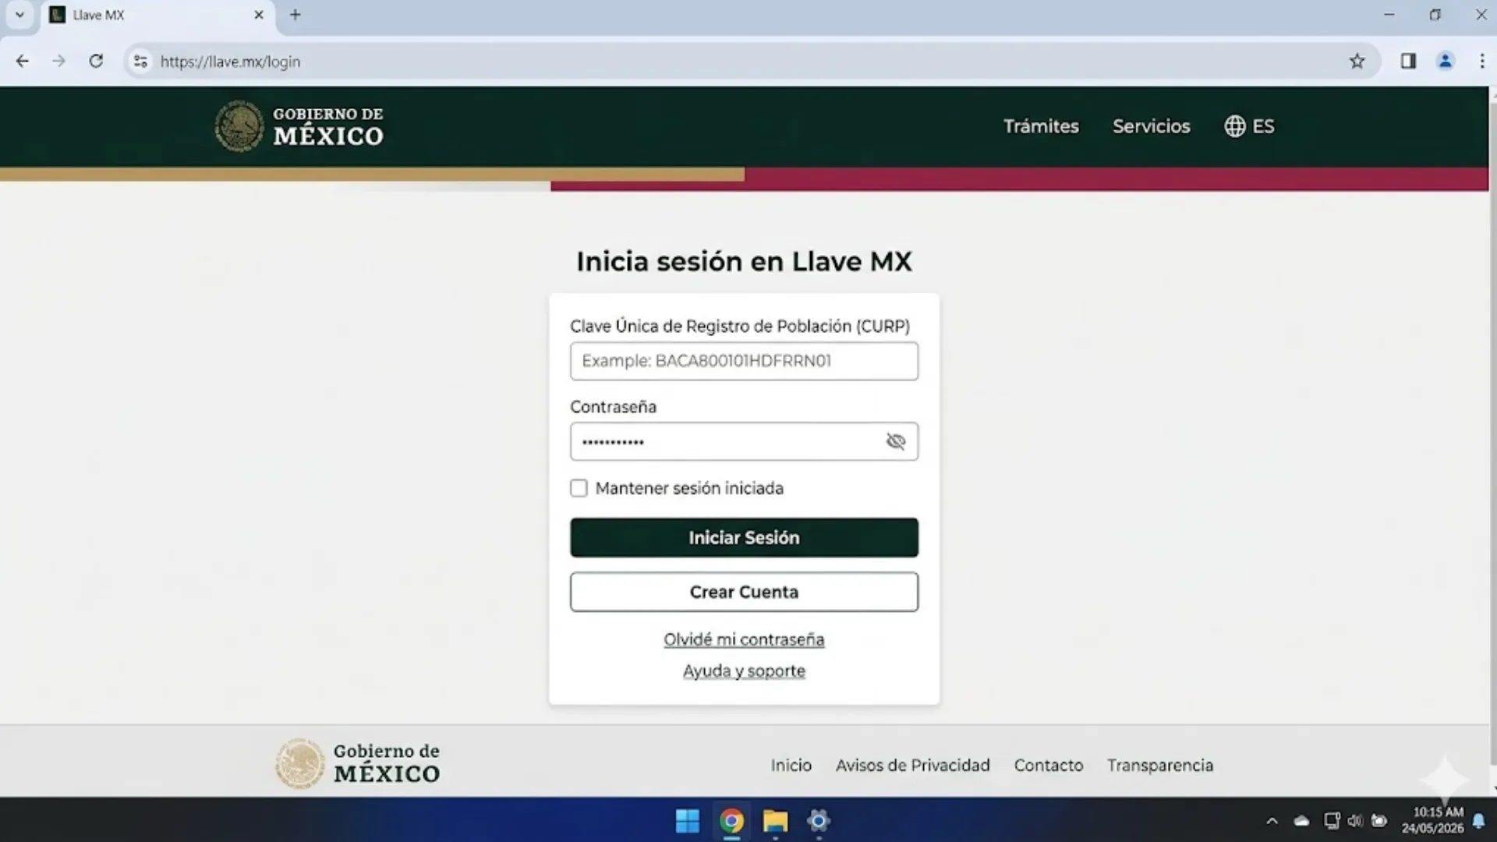Open the Trámites menu
1497x842 pixels.
click(1041, 126)
